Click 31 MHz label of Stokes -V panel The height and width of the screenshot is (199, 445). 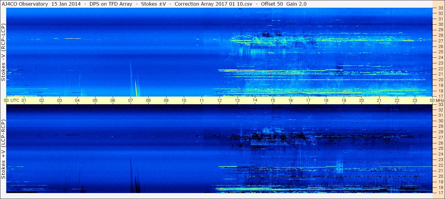[441, 19]
